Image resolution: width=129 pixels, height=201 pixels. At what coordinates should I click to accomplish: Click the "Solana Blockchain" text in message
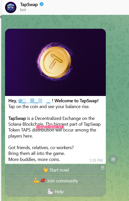(26, 124)
